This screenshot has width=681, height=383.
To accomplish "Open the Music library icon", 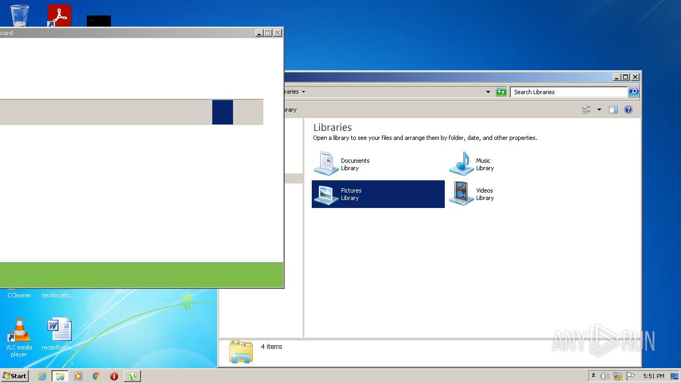I will 461,164.
